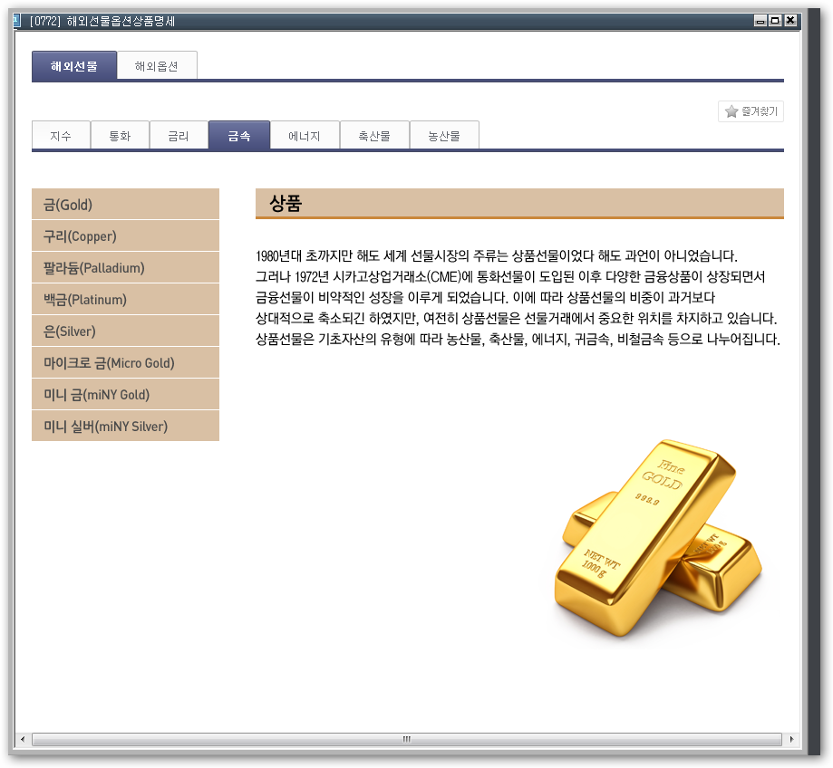Select 미니 실버(miNY Silver) item

(125, 426)
